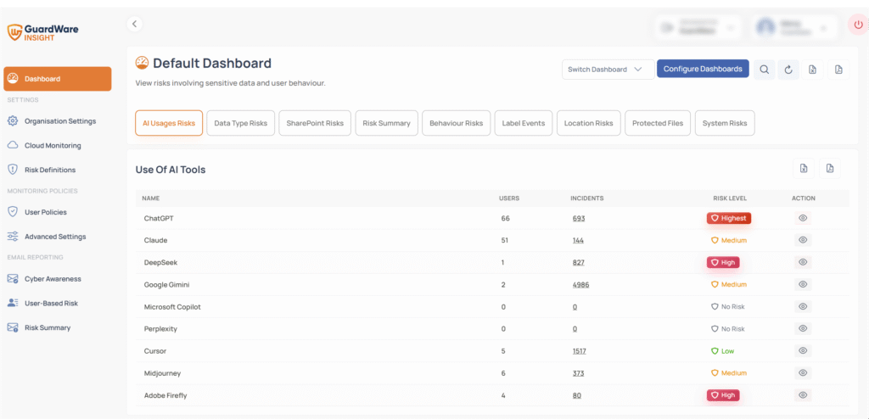The width and height of the screenshot is (869, 419).
Task: Open the Location Risks tab
Action: (x=589, y=123)
